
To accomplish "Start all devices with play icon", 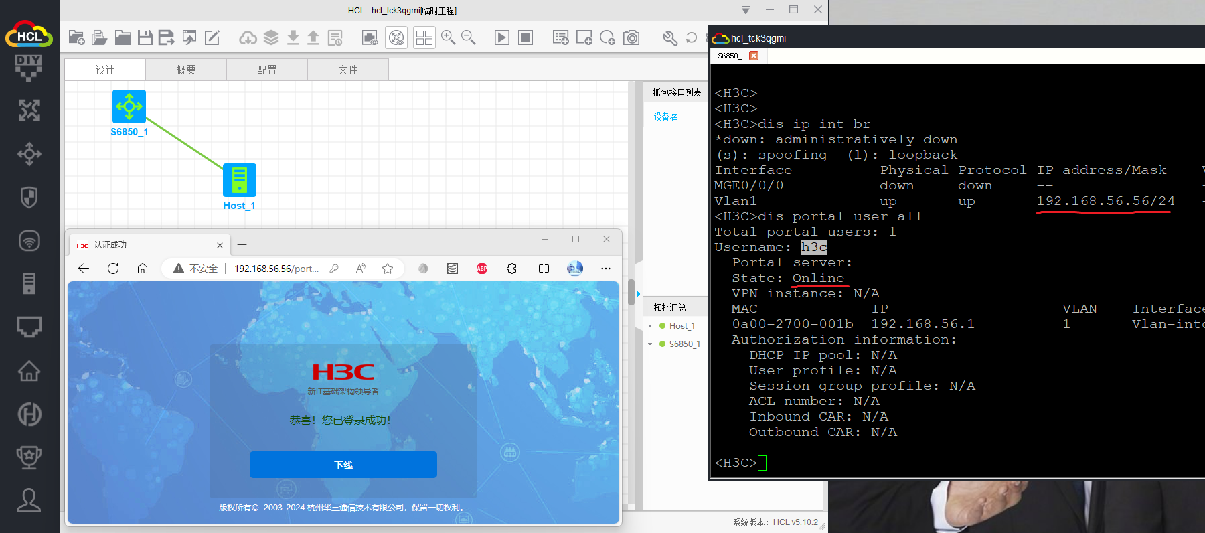I will pyautogui.click(x=501, y=37).
